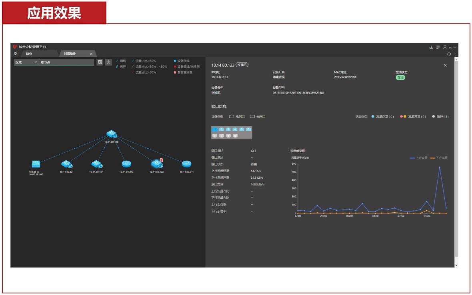Click the red alarm badge on 10.14.80.123
Image resolution: width=472 pixels, height=295 pixels.
coord(162,160)
